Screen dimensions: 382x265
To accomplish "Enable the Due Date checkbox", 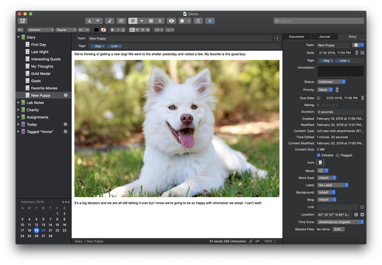I will [319, 98].
